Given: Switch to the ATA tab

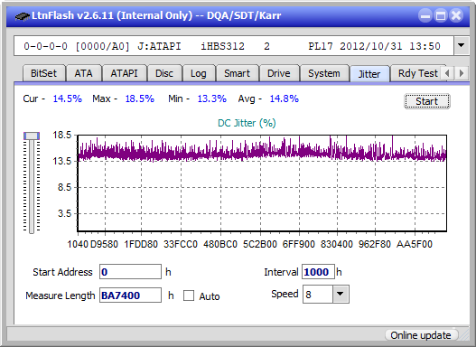Looking at the screenshot, I should [83, 73].
